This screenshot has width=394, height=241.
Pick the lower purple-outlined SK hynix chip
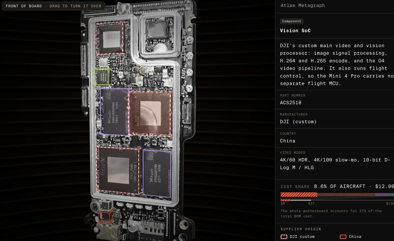[157, 174]
